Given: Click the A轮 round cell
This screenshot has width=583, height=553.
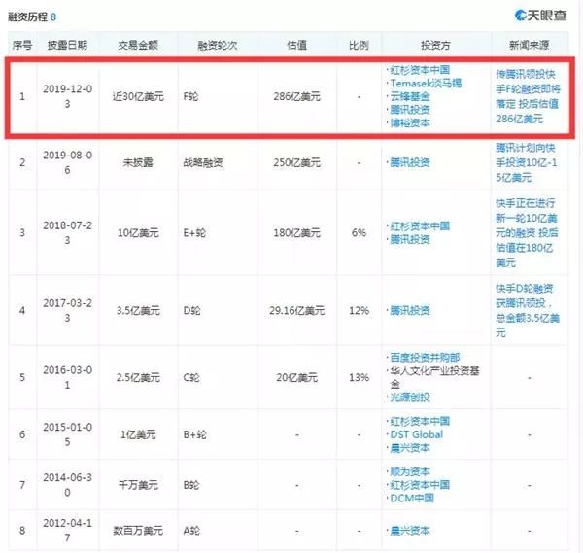Looking at the screenshot, I should [x=191, y=531].
